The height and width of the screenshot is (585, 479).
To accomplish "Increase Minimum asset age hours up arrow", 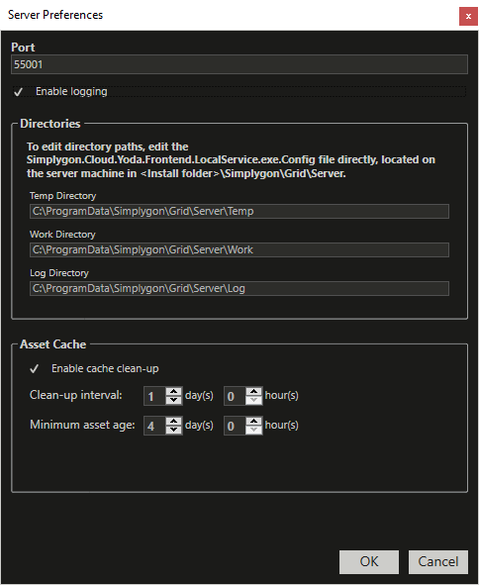I will (254, 422).
